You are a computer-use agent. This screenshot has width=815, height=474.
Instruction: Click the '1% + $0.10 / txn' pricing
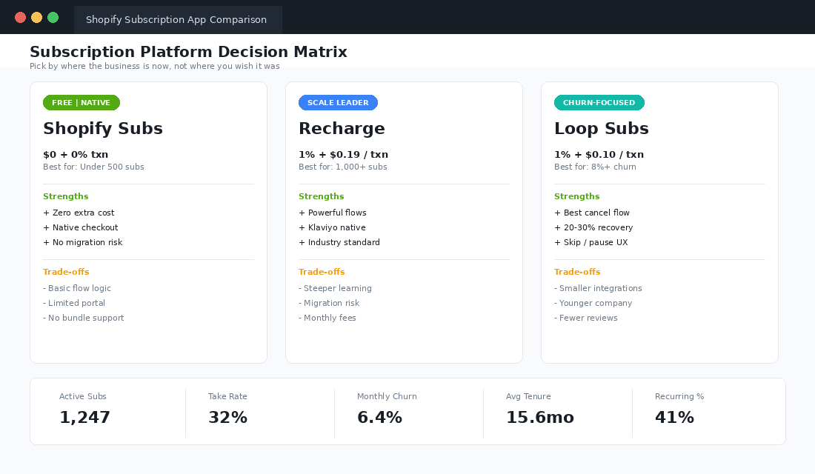(x=599, y=154)
